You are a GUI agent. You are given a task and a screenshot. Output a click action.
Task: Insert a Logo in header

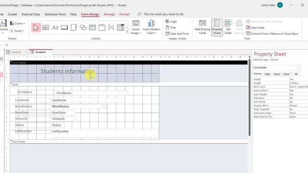pos(171,22)
